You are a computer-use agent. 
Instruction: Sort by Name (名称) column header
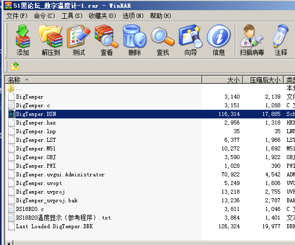click(x=103, y=80)
